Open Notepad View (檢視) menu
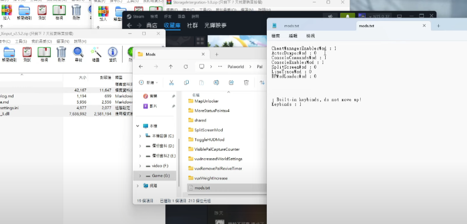 pos(311,36)
